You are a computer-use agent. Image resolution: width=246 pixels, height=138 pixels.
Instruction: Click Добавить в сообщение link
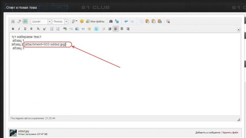(208, 132)
